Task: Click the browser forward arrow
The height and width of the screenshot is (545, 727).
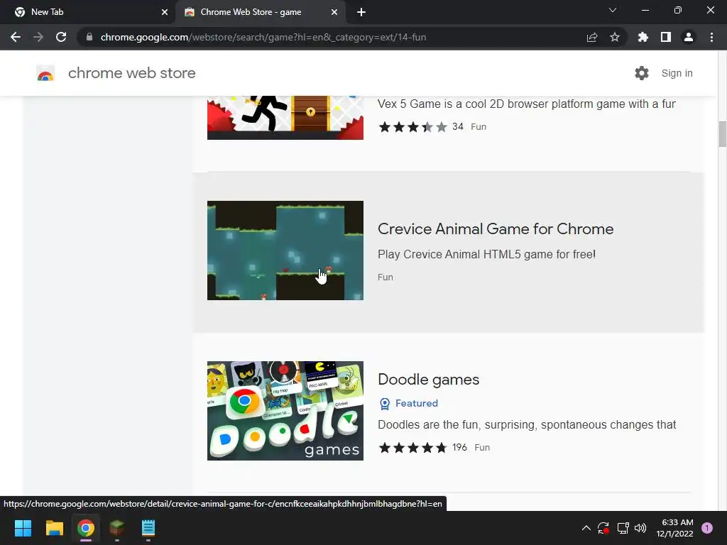Action: 38,37
